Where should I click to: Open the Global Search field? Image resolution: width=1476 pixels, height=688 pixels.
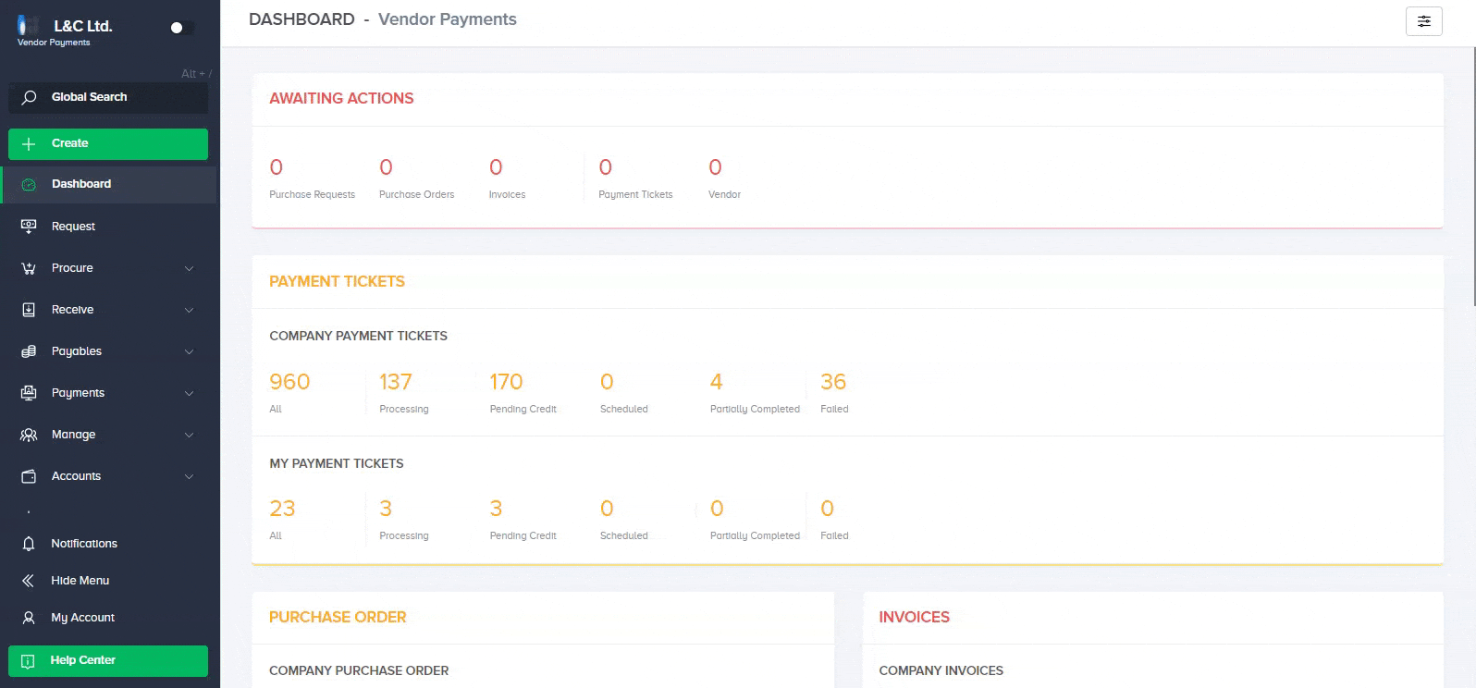point(108,97)
